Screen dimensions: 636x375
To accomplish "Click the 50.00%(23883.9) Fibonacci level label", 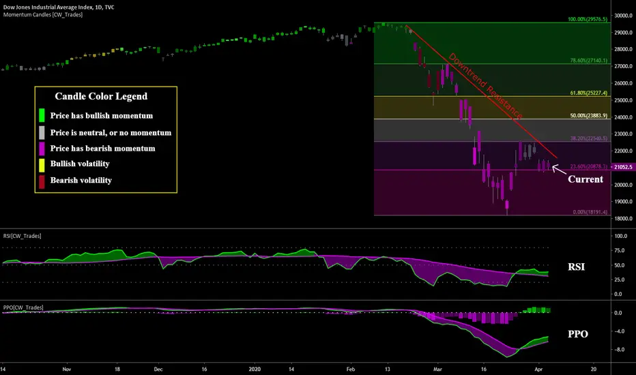I will click(x=588, y=115).
